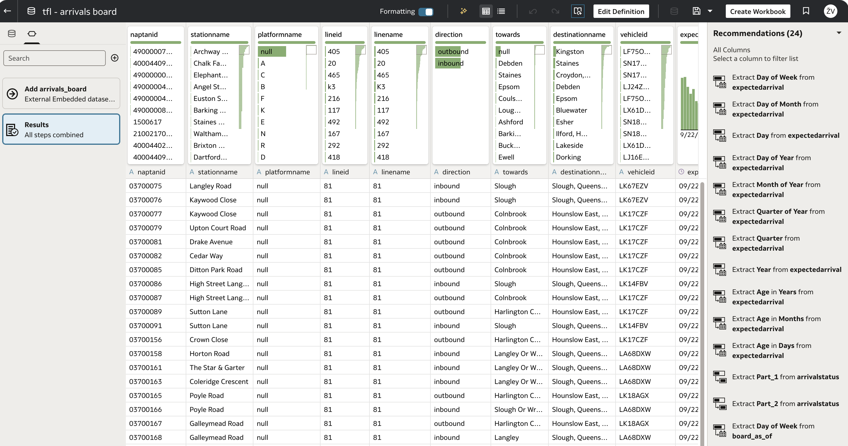
Task: Toggle the quality tiles preview icon
Action: click(578, 11)
